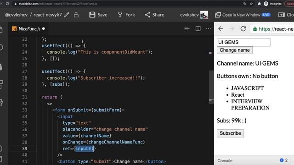Click 'Channel name: UI GEMS' text

pos(247,63)
